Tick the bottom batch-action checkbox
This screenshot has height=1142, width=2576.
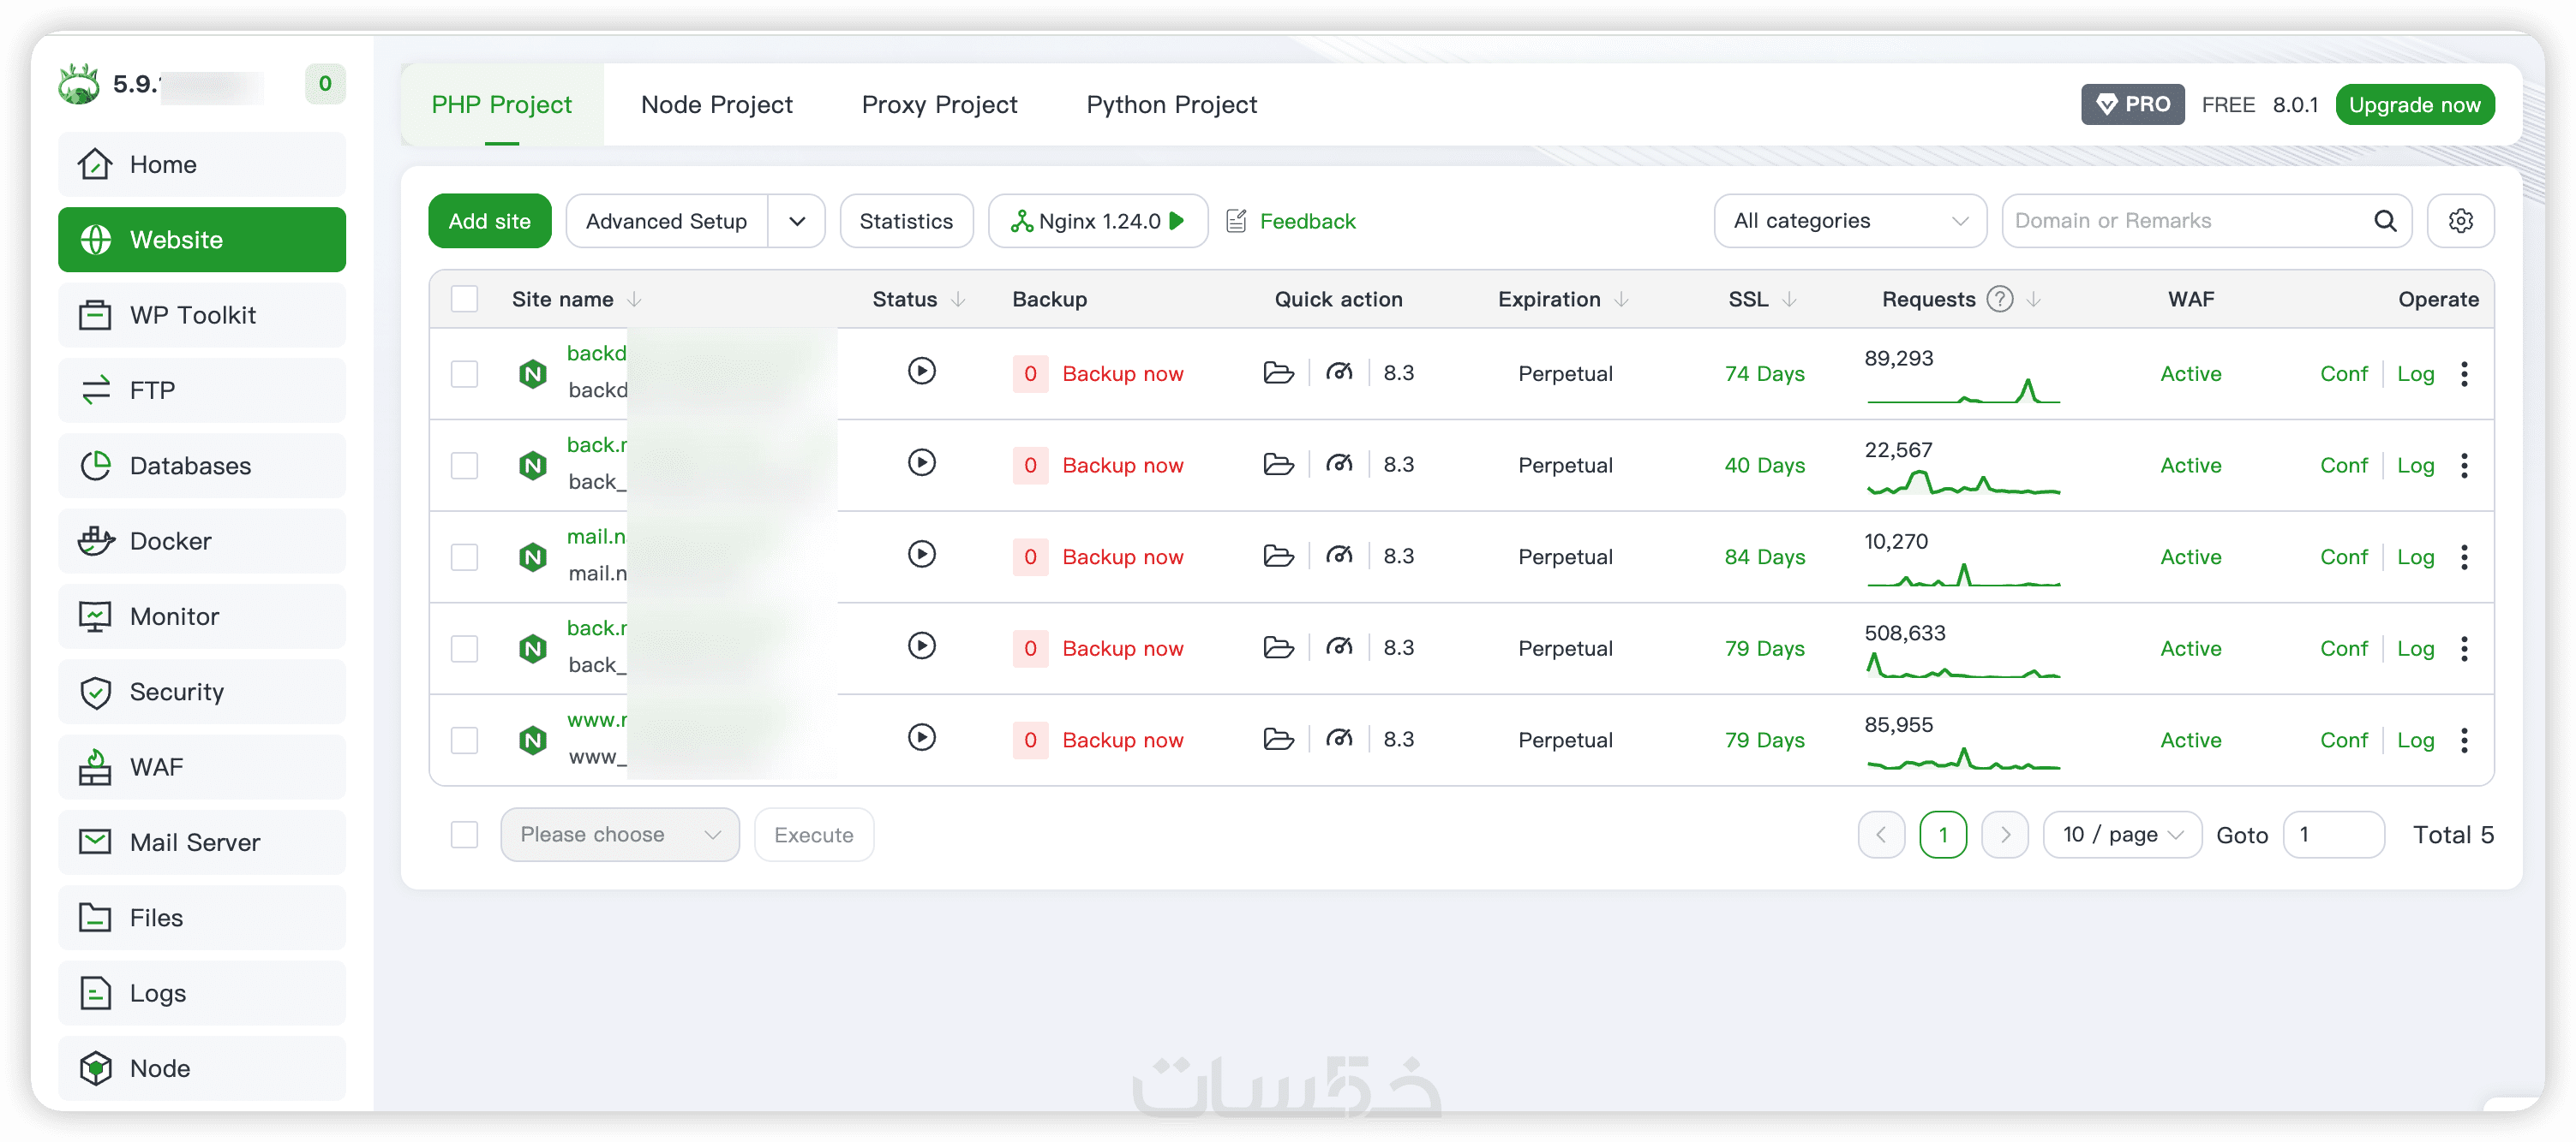[x=464, y=835]
